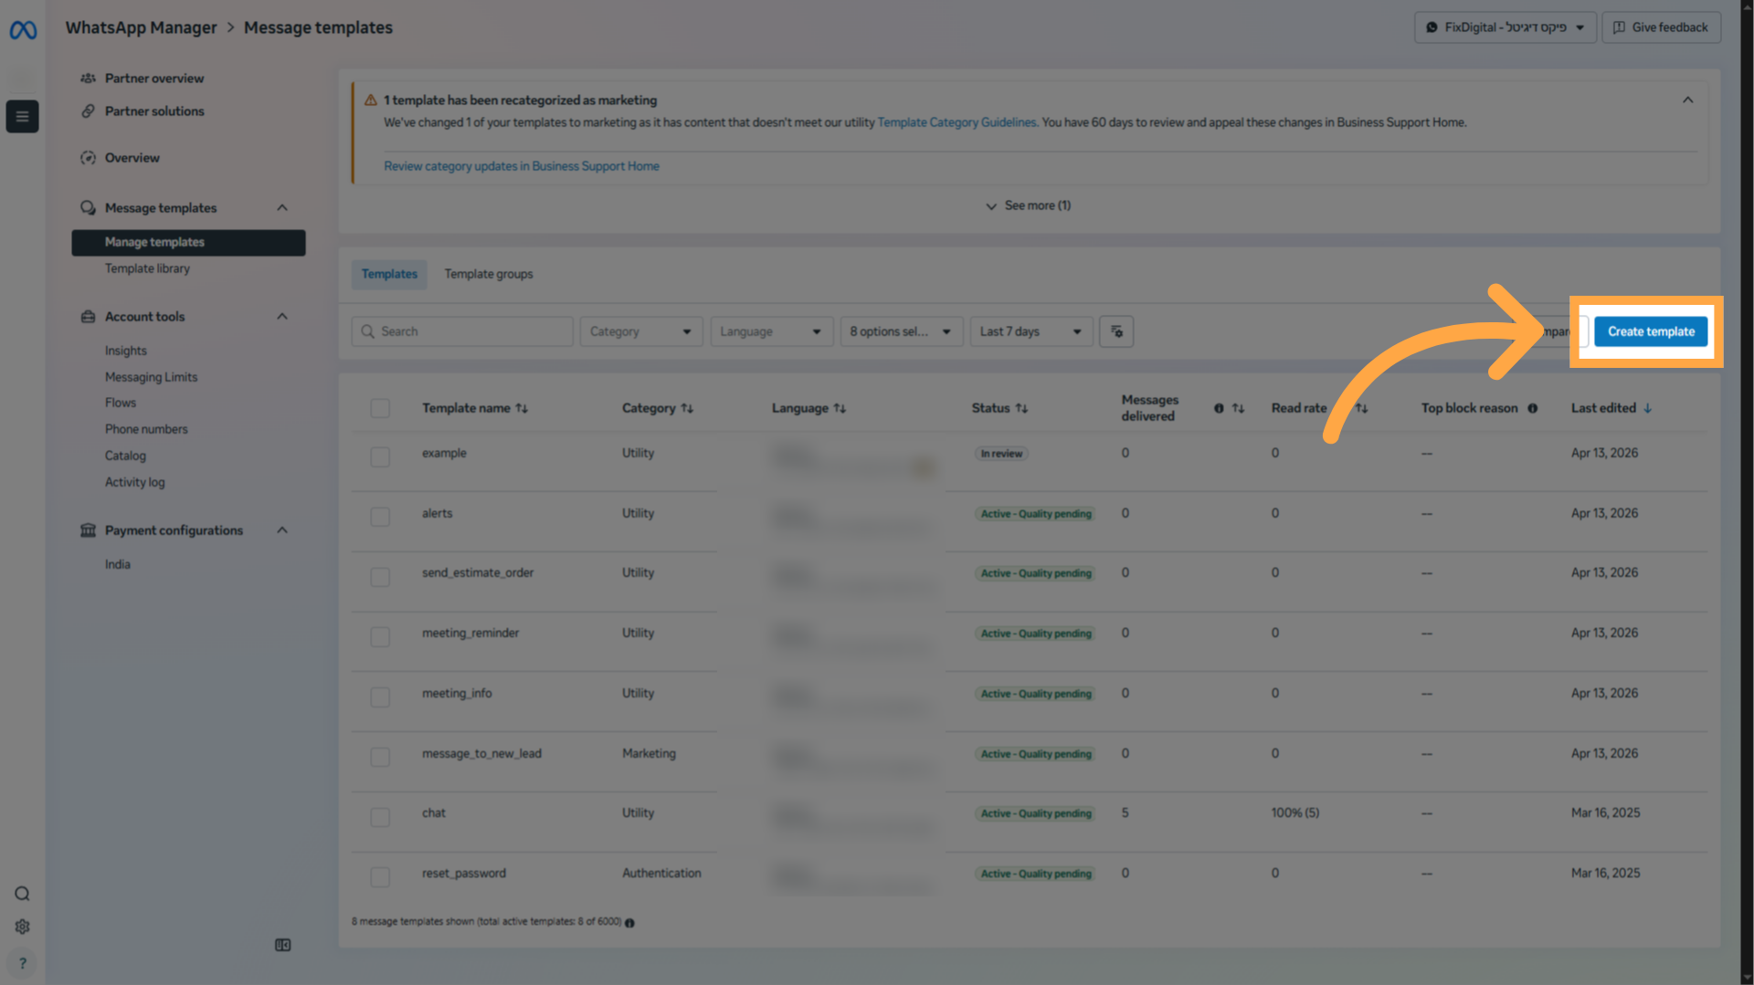Screen dimensions: 1754x985
Task: Sort by Category column arrows
Action: pos(687,408)
